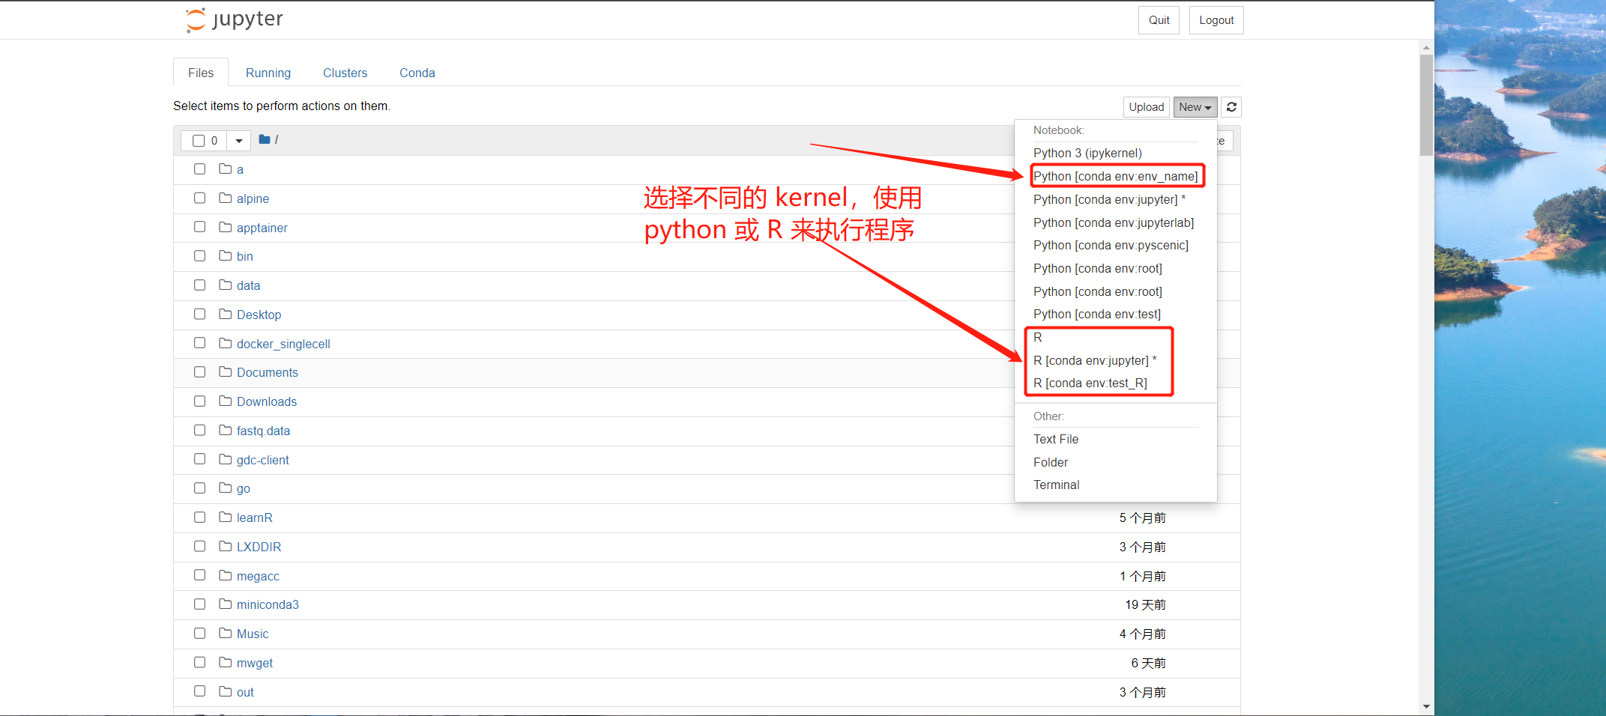Click the Quit button

[1158, 20]
